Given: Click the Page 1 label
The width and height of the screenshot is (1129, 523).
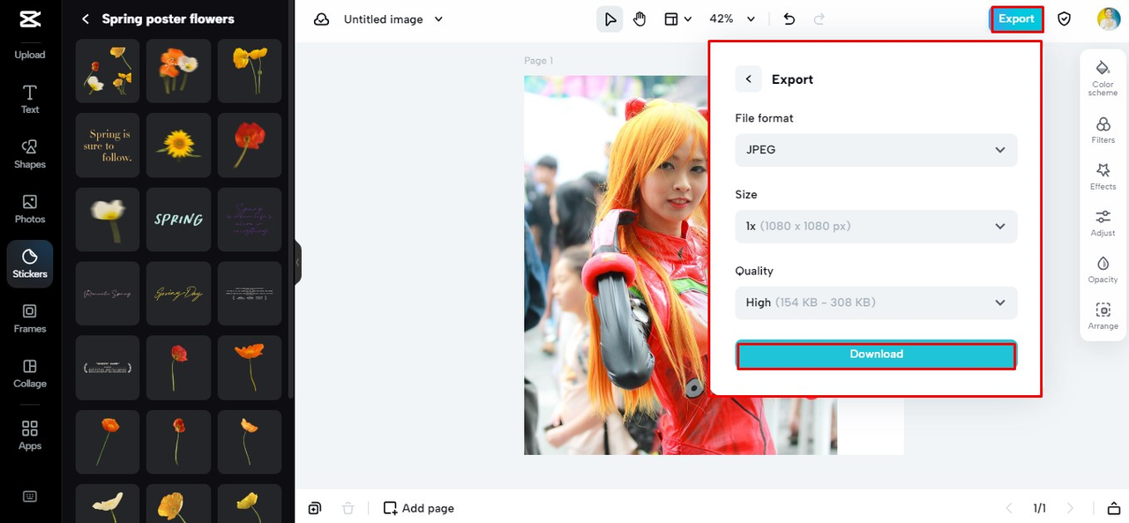Looking at the screenshot, I should 538,61.
